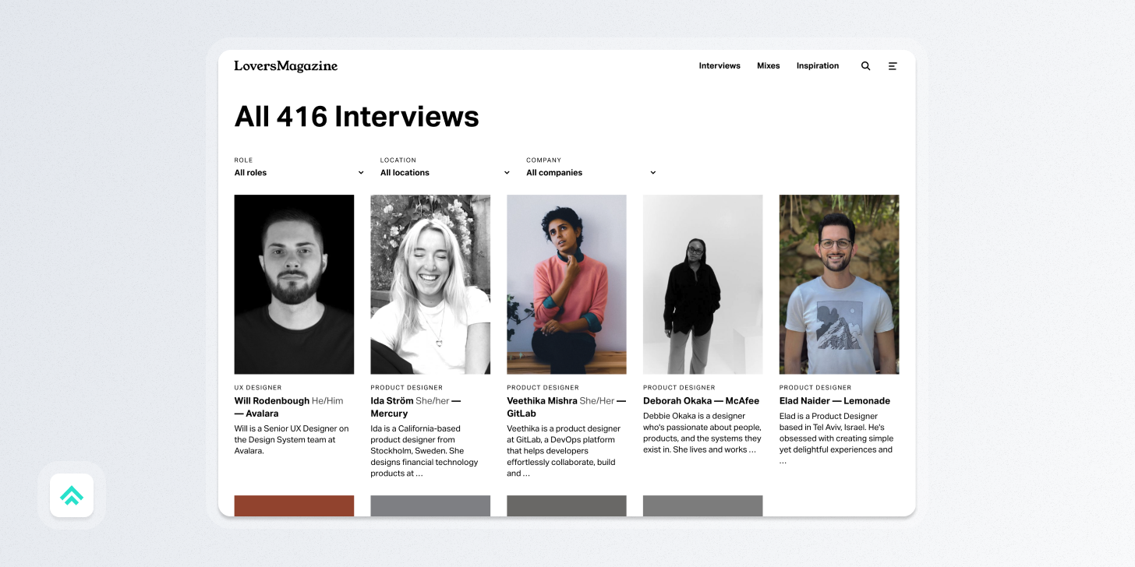Open the Mixes nav item
This screenshot has height=567, width=1135.
point(769,66)
